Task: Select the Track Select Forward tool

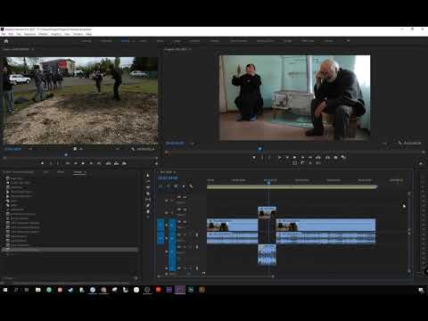Action: point(148,181)
